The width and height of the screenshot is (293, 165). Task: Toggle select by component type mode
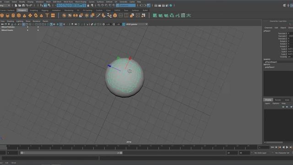click(49, 5)
